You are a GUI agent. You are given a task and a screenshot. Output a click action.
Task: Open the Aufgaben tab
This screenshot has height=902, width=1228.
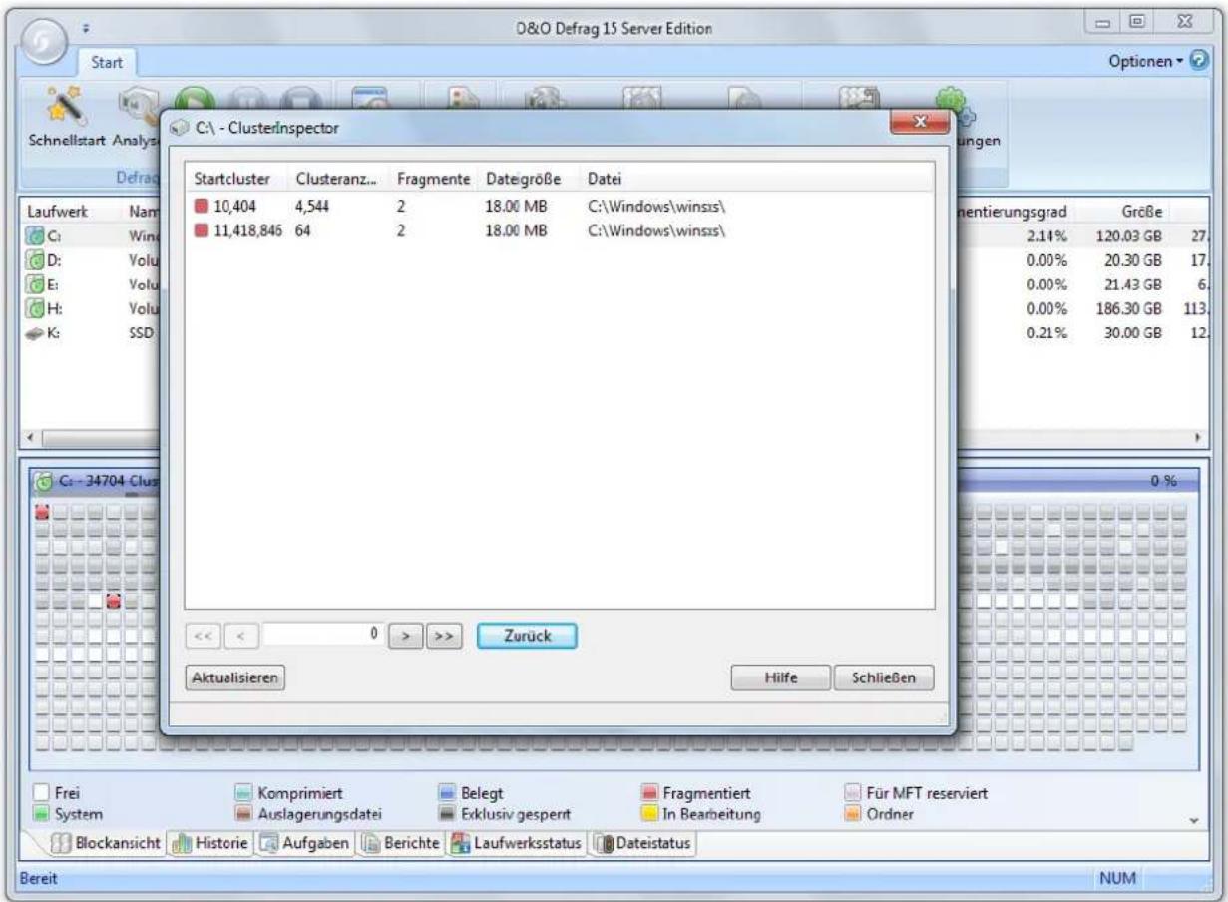(x=305, y=844)
